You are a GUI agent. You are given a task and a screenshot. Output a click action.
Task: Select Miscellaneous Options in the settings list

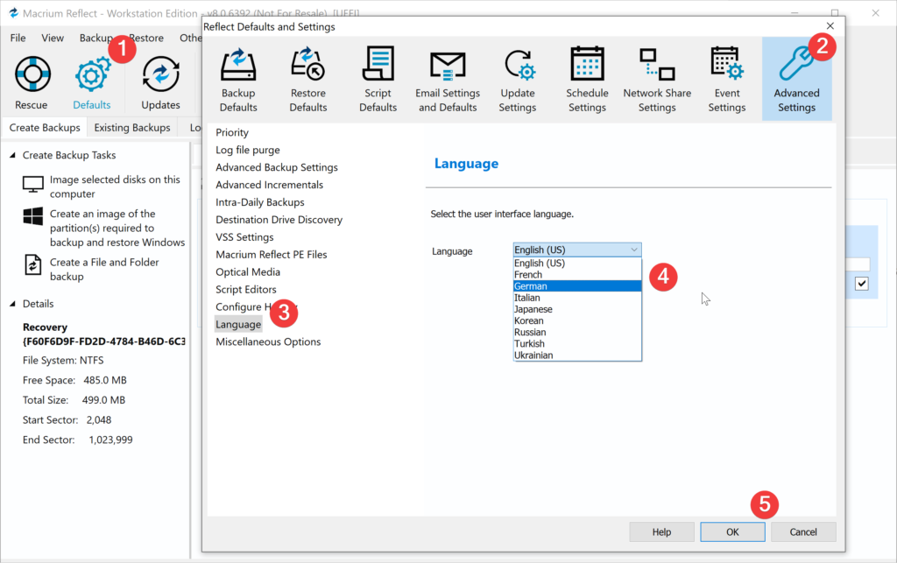[268, 341]
